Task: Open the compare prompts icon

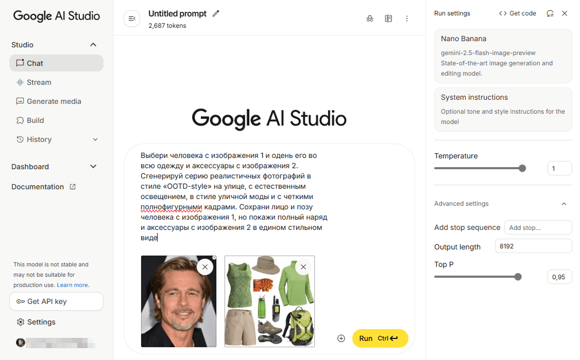Action: click(x=388, y=18)
